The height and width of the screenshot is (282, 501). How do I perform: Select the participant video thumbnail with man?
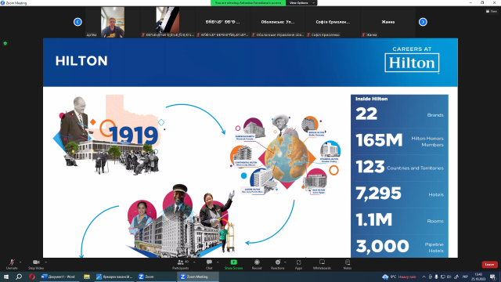(x=113, y=22)
